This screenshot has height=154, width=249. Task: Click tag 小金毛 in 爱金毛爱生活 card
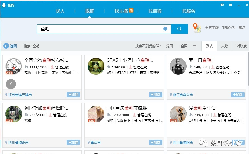[214, 120]
